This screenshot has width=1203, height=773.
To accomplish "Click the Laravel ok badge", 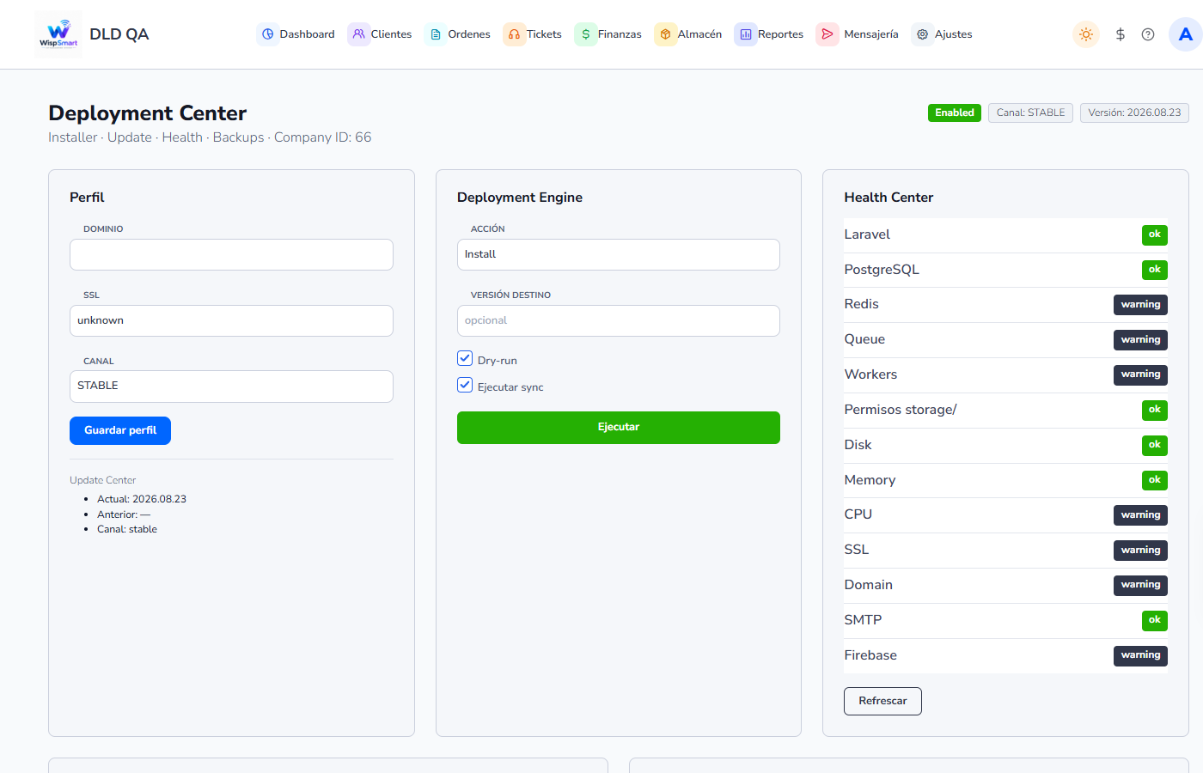I will [1155, 234].
